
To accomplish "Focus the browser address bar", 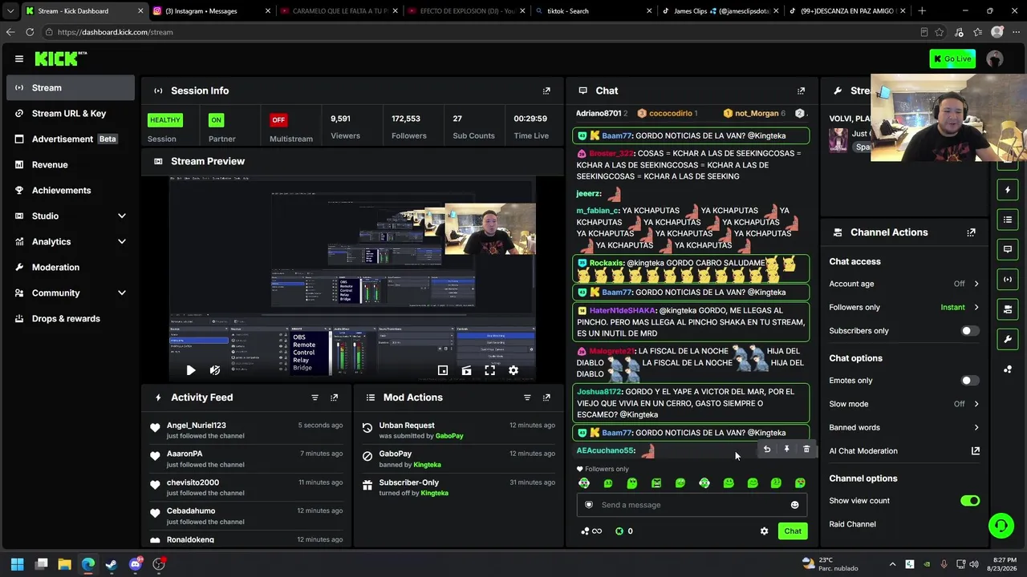I will click(x=481, y=32).
